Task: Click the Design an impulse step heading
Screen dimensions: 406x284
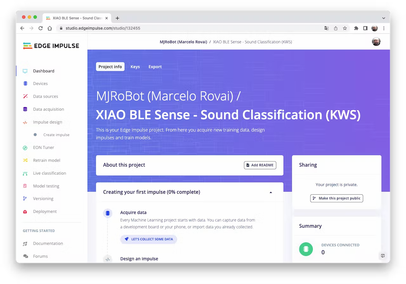Action: point(139,259)
